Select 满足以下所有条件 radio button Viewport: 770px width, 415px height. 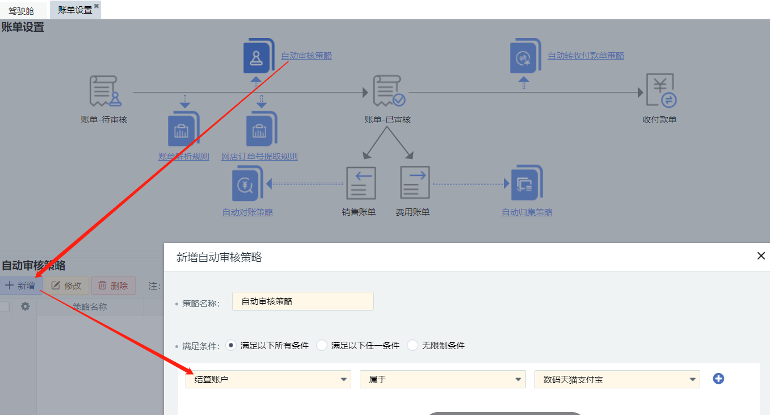[x=231, y=345]
